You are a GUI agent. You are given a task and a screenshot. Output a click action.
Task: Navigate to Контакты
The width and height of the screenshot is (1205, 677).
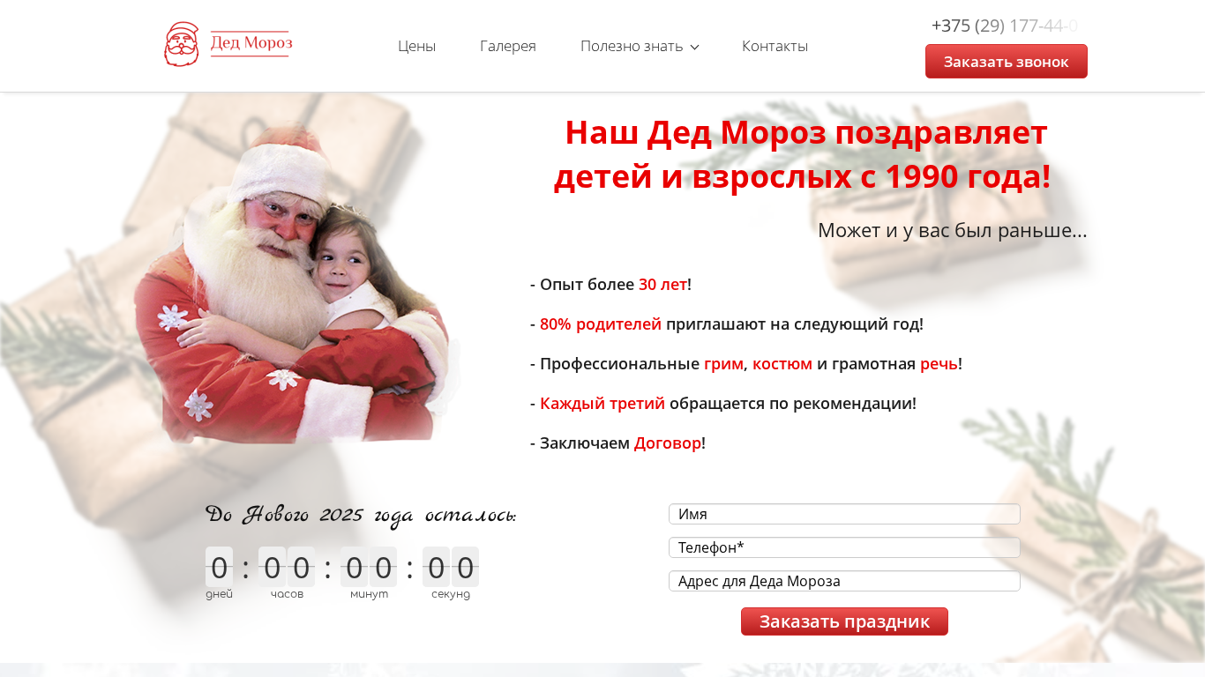pyautogui.click(x=775, y=46)
